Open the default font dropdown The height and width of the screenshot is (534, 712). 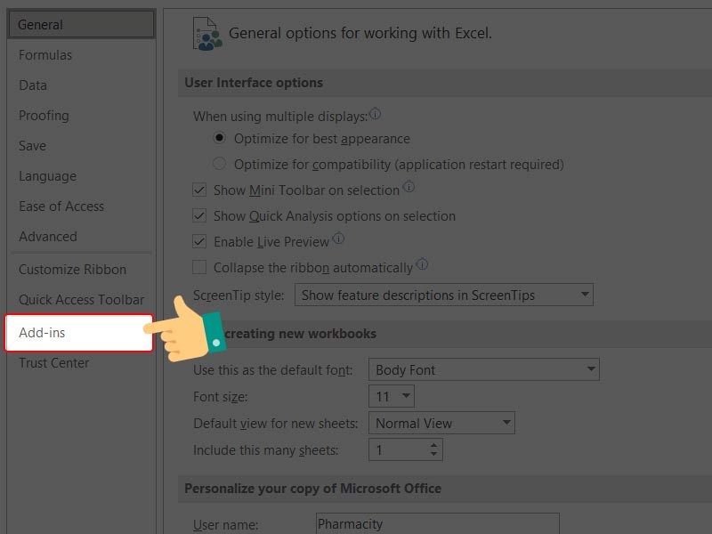[x=484, y=369]
